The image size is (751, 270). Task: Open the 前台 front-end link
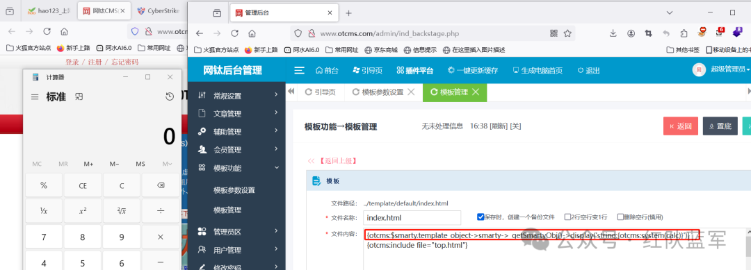(327, 71)
